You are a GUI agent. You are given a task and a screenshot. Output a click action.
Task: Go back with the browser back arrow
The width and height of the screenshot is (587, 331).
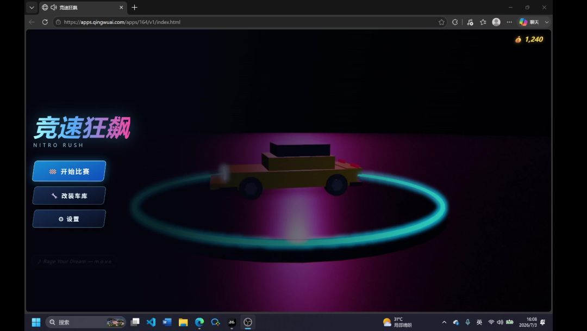click(32, 22)
